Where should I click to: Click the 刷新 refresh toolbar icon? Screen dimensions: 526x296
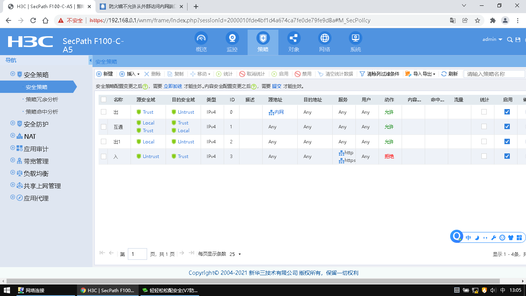point(449,74)
